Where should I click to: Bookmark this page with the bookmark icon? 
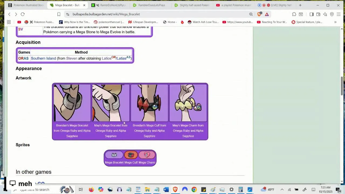click(59, 14)
